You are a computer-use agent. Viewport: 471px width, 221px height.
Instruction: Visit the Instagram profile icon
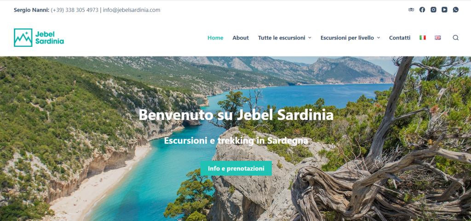pos(433,10)
